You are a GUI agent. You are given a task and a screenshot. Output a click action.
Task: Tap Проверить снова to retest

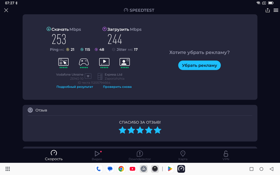(x=117, y=87)
